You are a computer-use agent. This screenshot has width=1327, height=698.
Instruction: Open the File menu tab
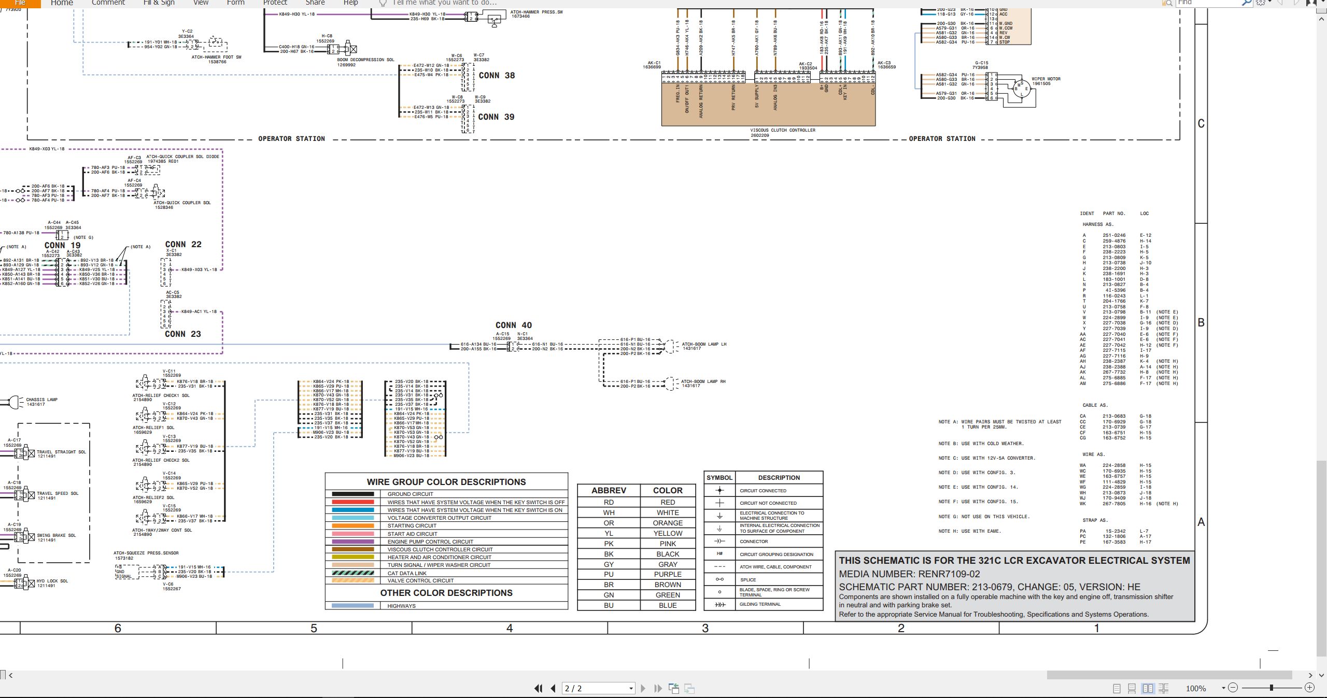(x=20, y=3)
